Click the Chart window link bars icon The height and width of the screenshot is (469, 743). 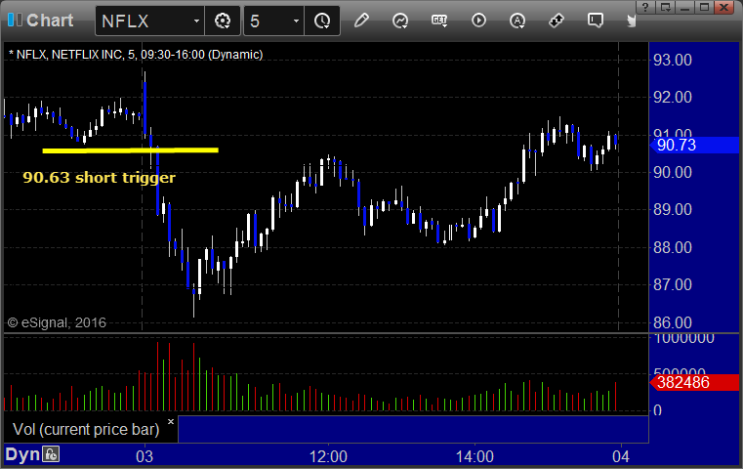[15, 20]
